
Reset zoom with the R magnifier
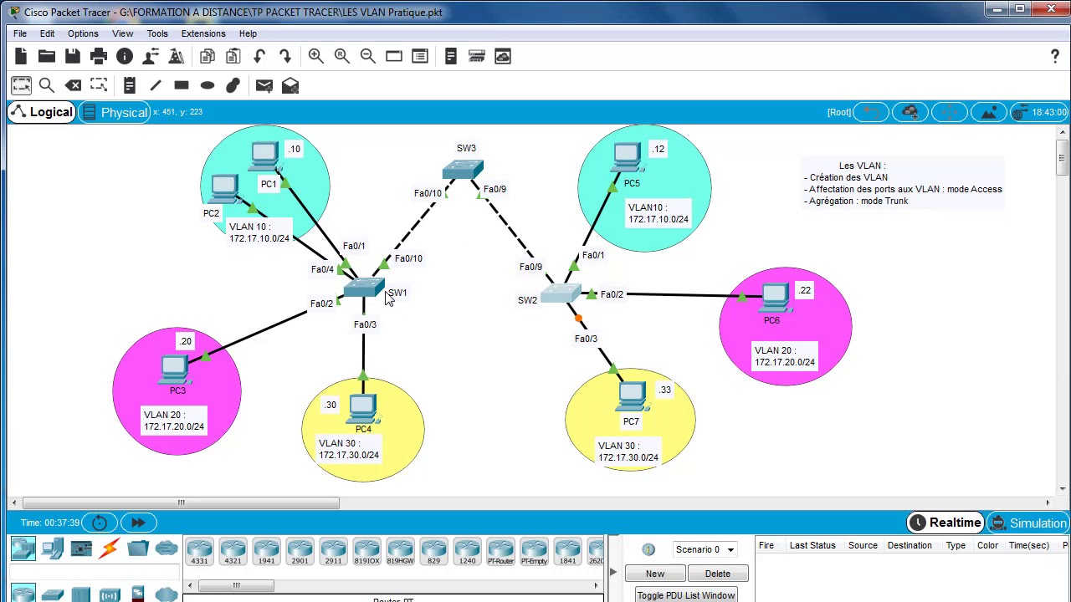[342, 56]
